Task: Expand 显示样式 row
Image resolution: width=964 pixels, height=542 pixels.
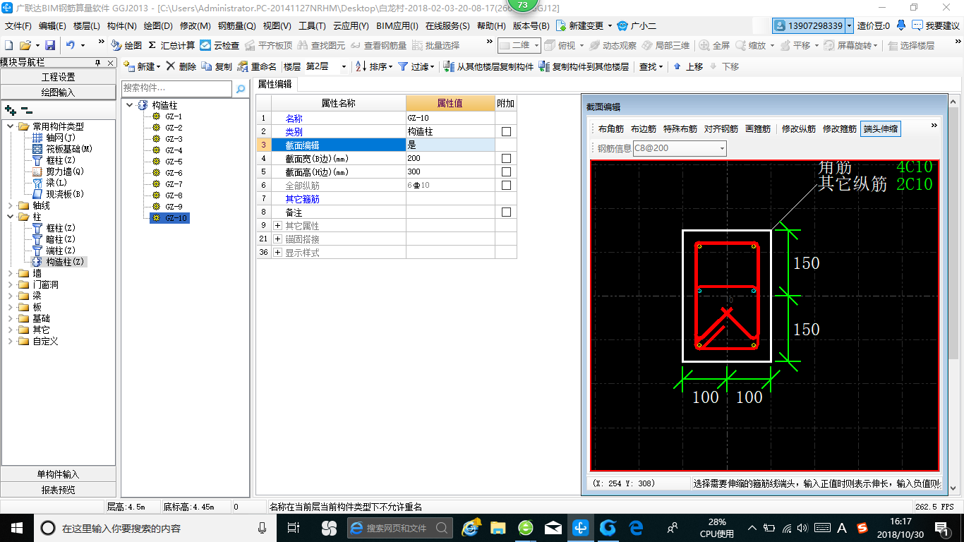Action: click(x=277, y=253)
